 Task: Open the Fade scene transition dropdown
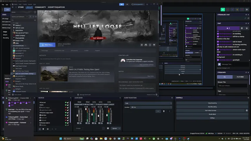[x=148, y=103]
